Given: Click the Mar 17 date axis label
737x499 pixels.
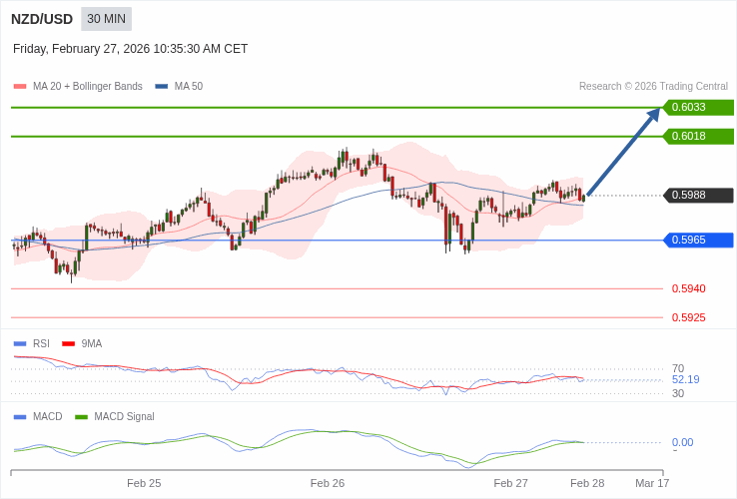Looking at the screenshot, I should (652, 483).
